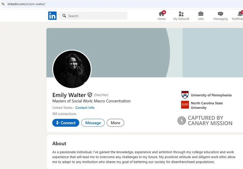Click the profile name Emily Walter
Image resolution: width=243 pixels, height=169 pixels.
coord(69,95)
